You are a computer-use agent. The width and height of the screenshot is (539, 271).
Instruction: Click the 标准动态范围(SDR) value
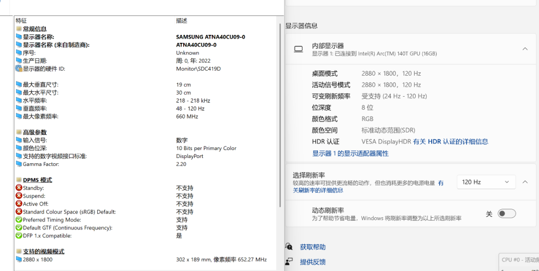[388, 130]
